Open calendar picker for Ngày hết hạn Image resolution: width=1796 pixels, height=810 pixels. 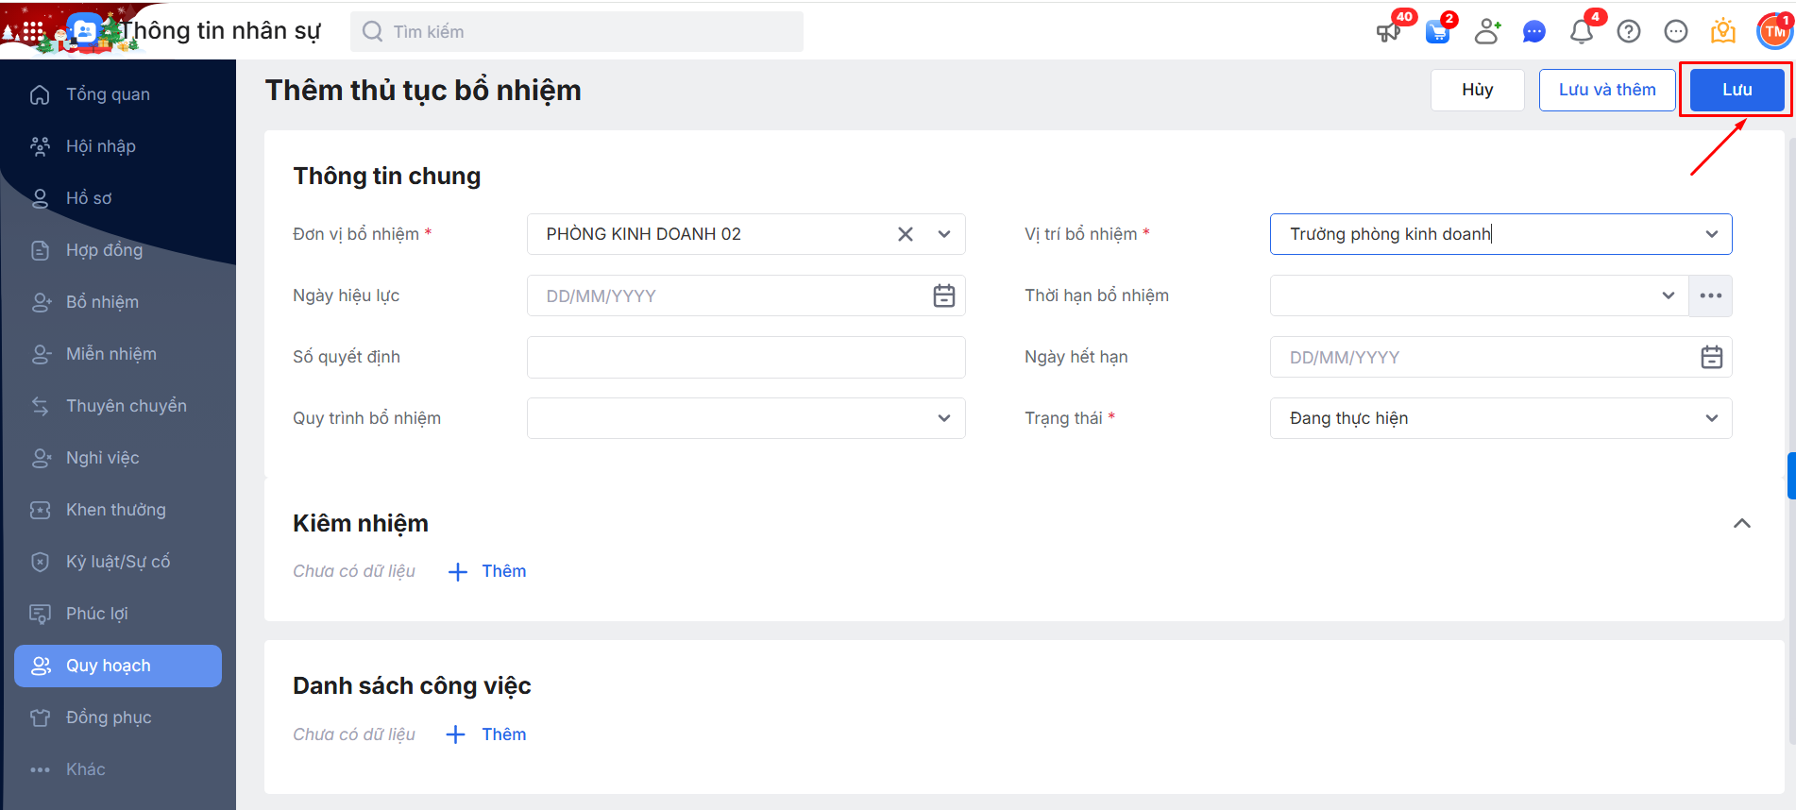click(x=1711, y=357)
